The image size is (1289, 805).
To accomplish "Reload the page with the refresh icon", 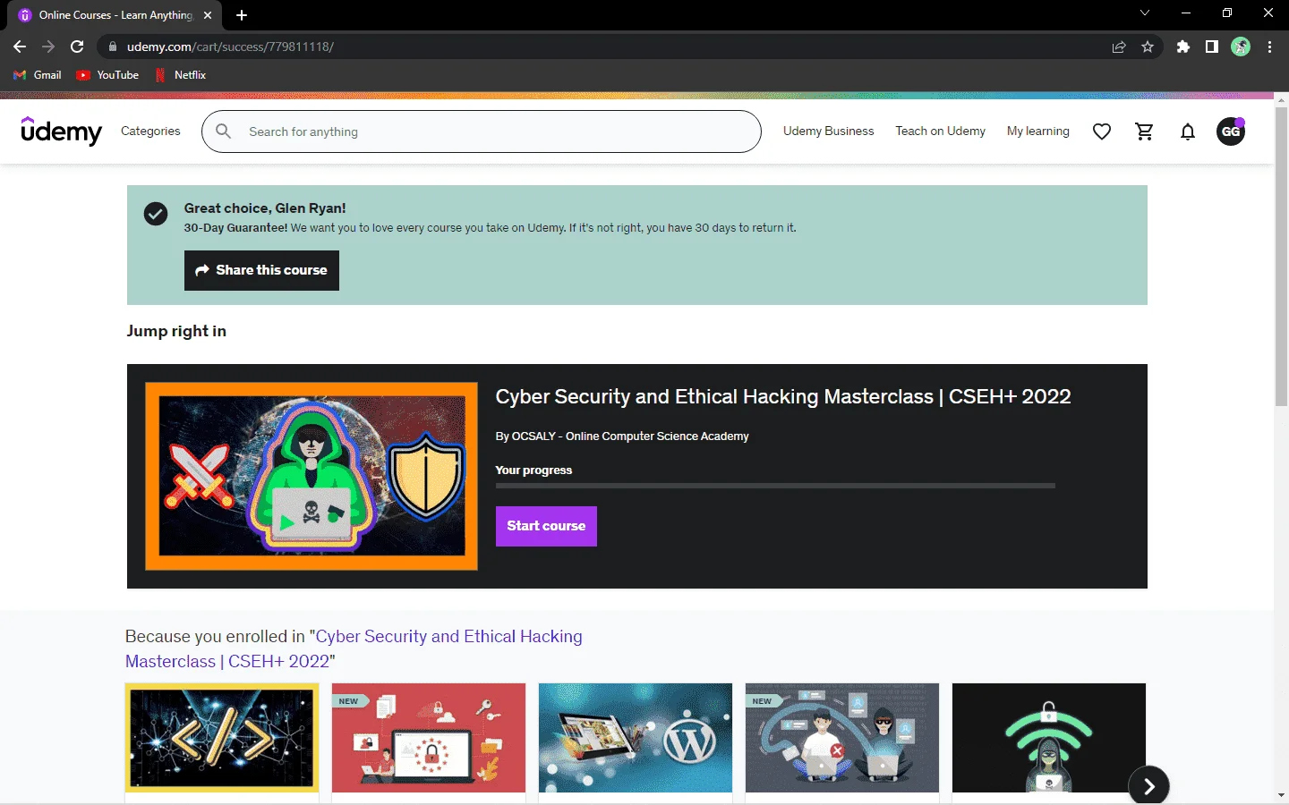I will click(77, 47).
